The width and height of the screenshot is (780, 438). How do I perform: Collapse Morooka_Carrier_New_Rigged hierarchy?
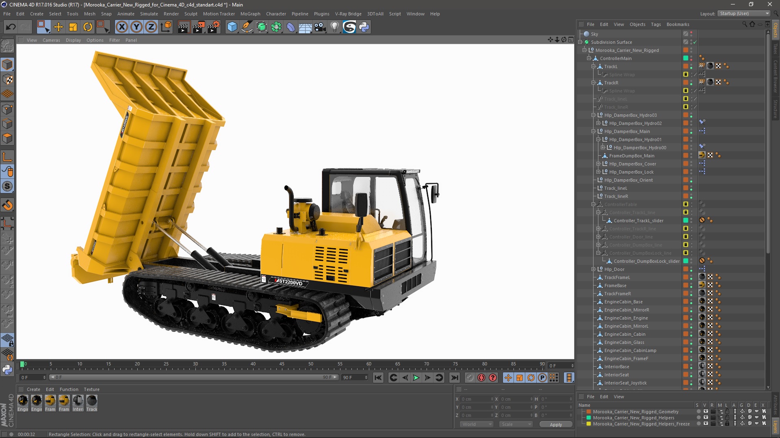[x=585, y=50]
